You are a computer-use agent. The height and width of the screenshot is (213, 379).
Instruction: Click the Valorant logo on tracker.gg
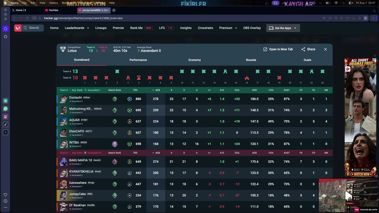point(18,28)
